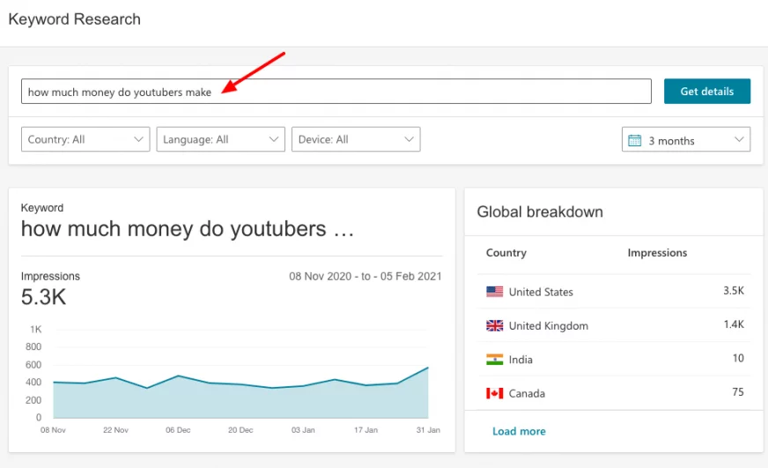
Task: Expand the 3 months date range dropdown
Action: click(x=686, y=139)
